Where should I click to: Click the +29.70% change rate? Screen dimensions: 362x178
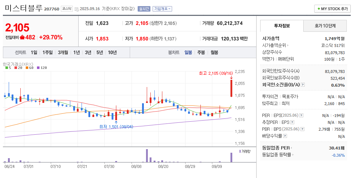pos(51,37)
